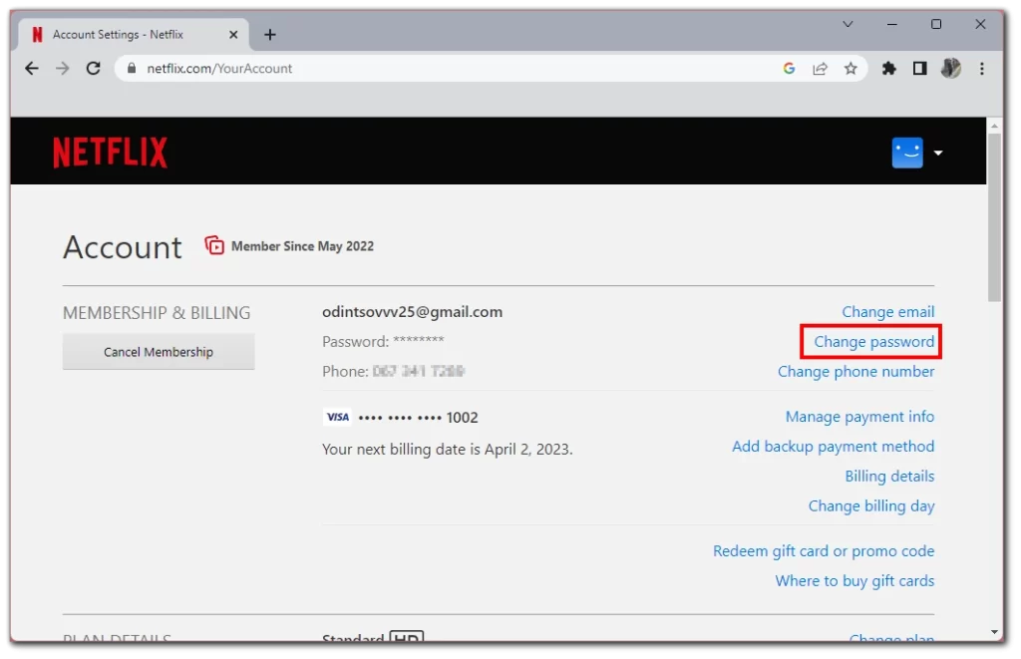Expand the profile menu caret
1021x659 pixels.
pos(937,153)
